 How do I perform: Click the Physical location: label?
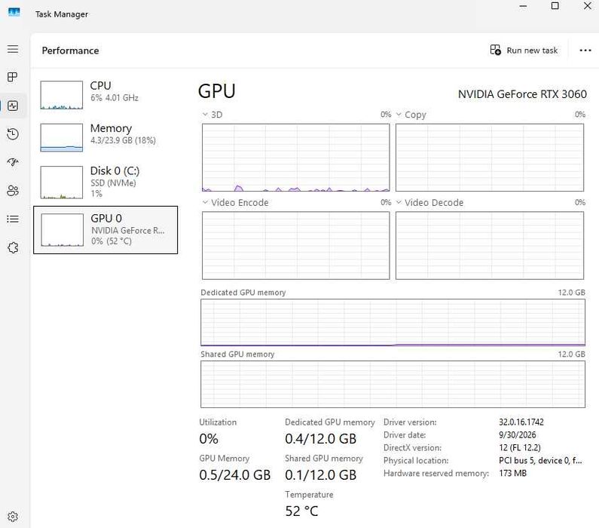click(x=416, y=460)
